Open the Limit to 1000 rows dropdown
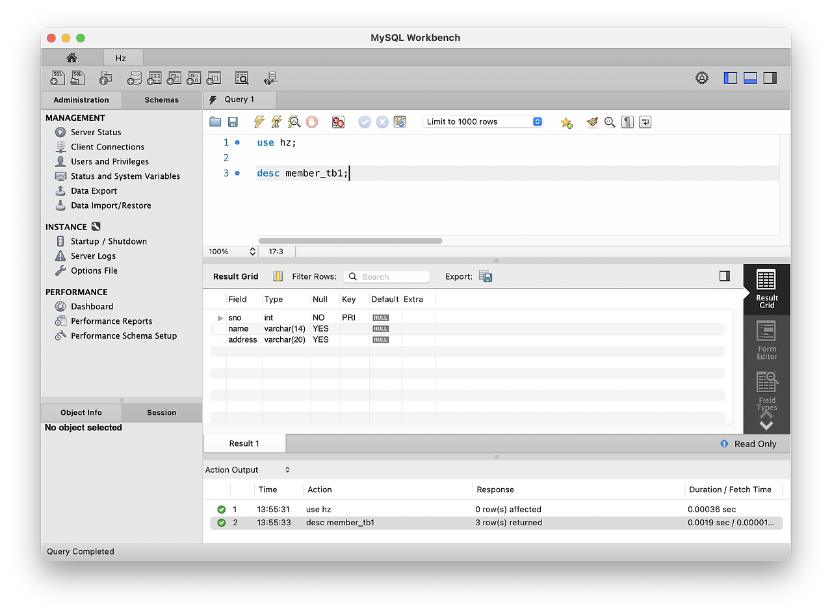This screenshot has height=615, width=832. [482, 122]
